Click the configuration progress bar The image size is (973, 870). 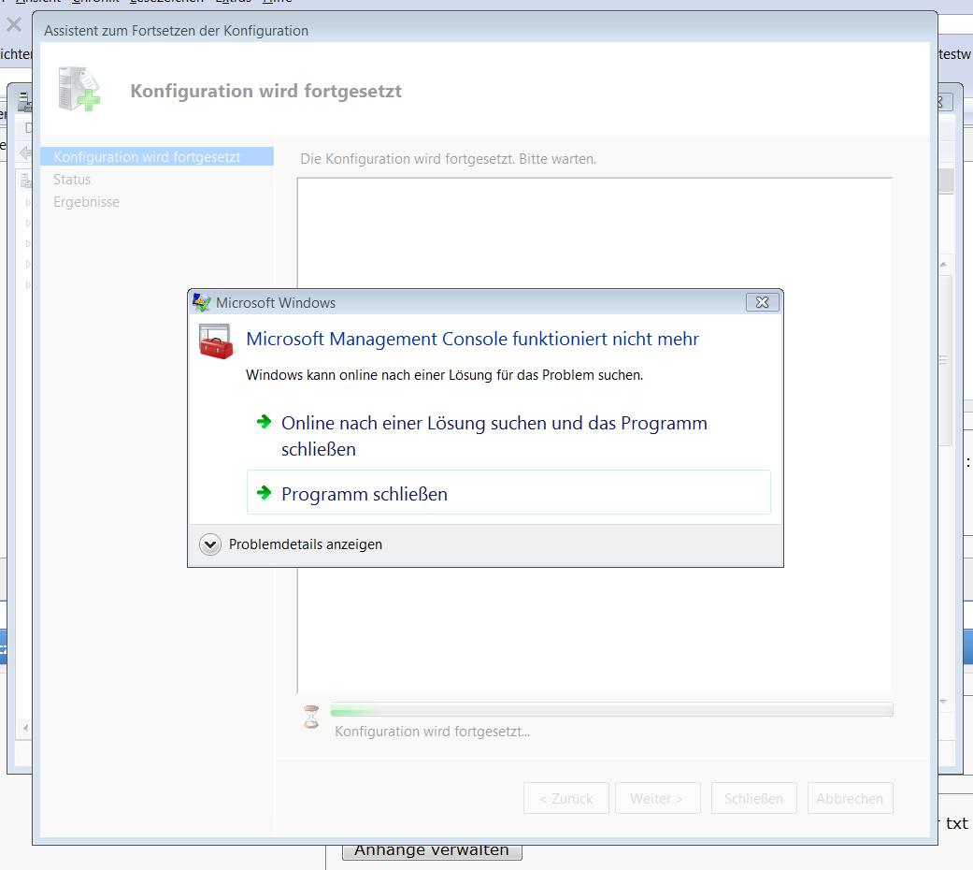coord(612,709)
